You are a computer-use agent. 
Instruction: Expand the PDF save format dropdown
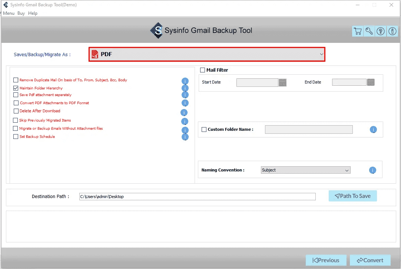207,54
